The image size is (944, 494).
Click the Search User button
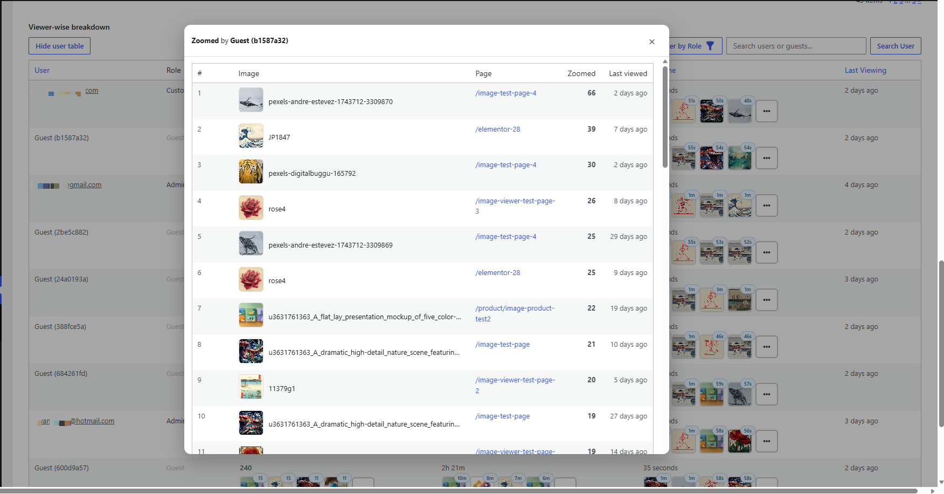[x=896, y=46]
